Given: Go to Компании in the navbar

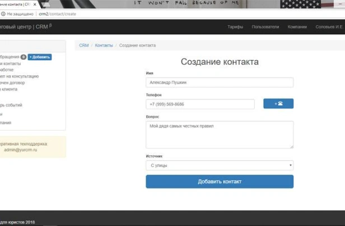Looking at the screenshot, I should [297, 27].
